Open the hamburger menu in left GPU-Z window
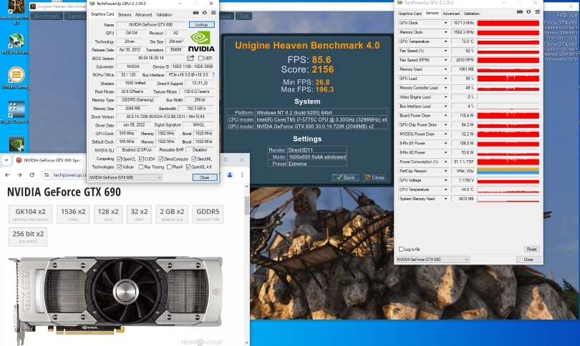 point(213,13)
